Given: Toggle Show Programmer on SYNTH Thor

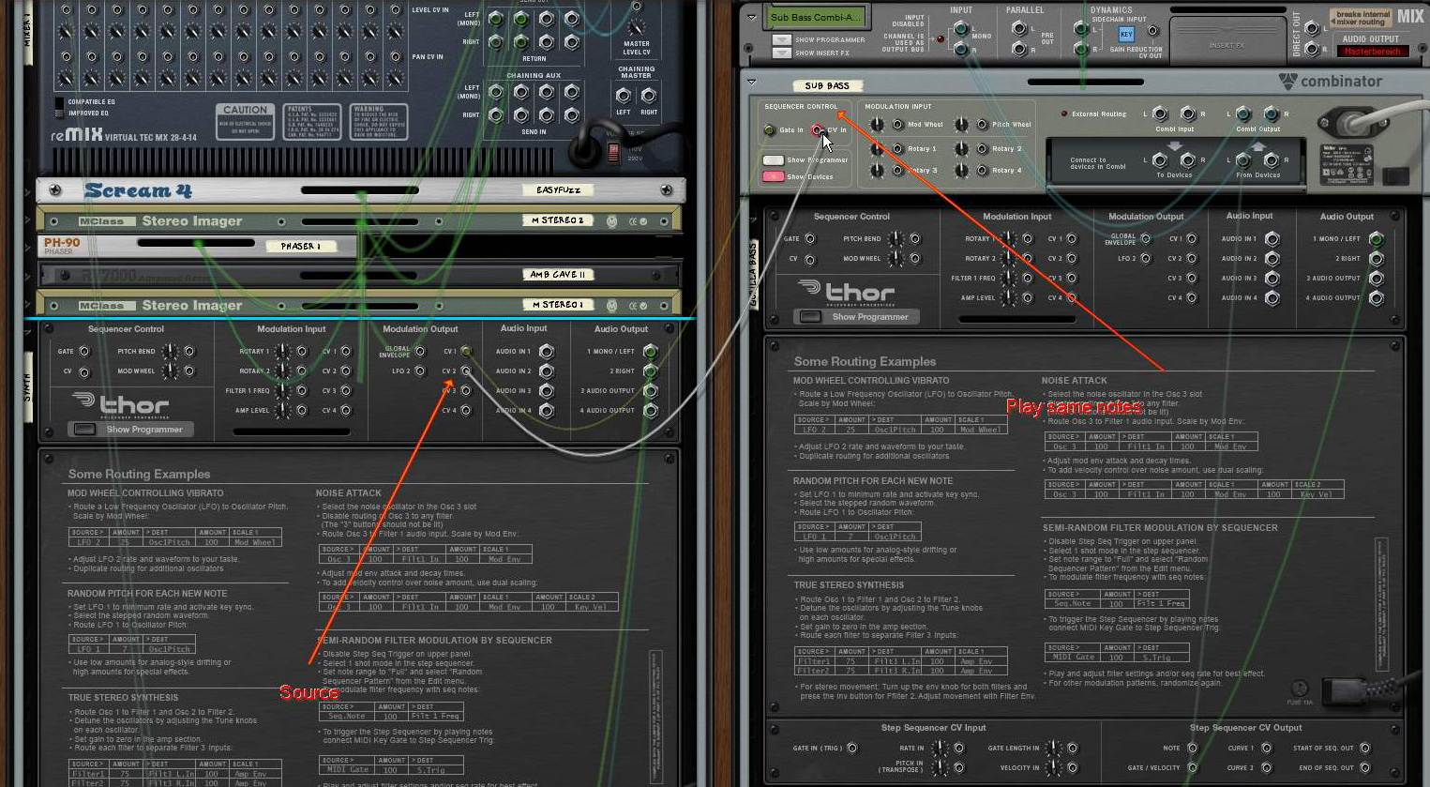Looking at the screenshot, I should [x=84, y=430].
